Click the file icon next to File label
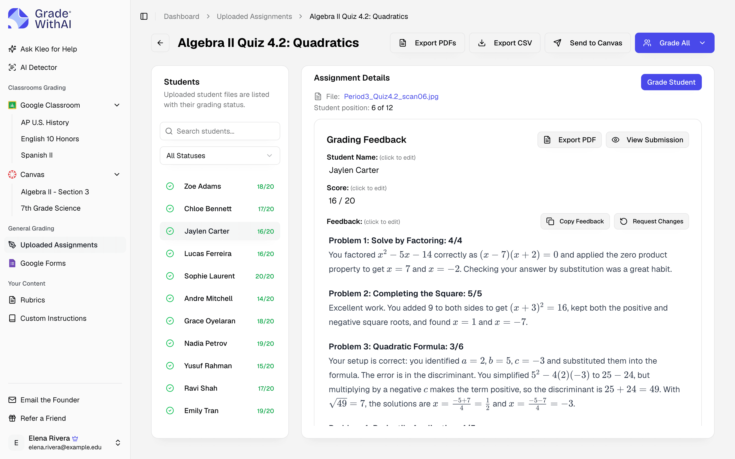This screenshot has width=735, height=459. click(318, 97)
